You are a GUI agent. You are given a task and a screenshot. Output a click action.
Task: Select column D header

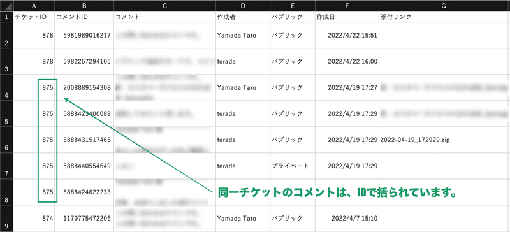point(243,6)
